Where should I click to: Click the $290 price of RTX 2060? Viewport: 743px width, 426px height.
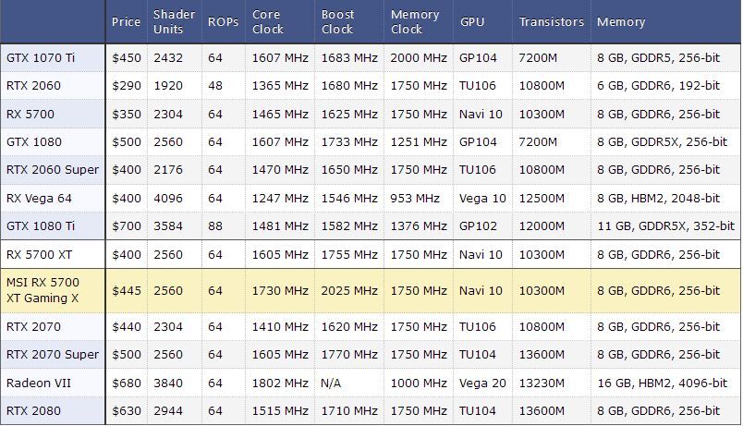click(x=127, y=86)
